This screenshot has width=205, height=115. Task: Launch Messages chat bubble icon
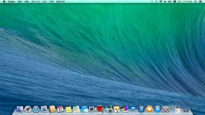(x=85, y=109)
